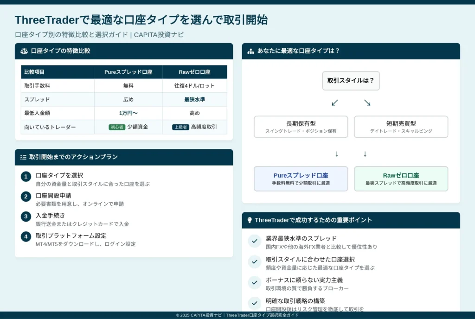
Task: Click the main title ThreeTraderで最適な口座タイプを選んで取引開始
Action: click(x=141, y=20)
